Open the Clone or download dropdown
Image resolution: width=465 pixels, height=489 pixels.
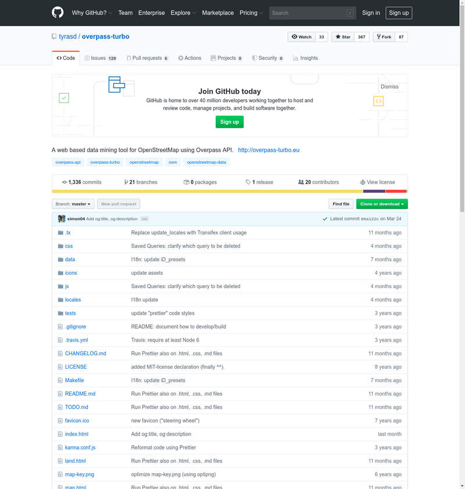pyautogui.click(x=382, y=204)
